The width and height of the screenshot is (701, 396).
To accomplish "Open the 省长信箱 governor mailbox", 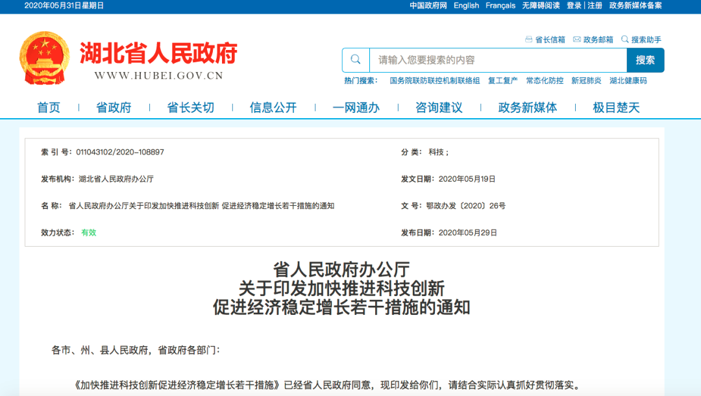I will point(545,40).
